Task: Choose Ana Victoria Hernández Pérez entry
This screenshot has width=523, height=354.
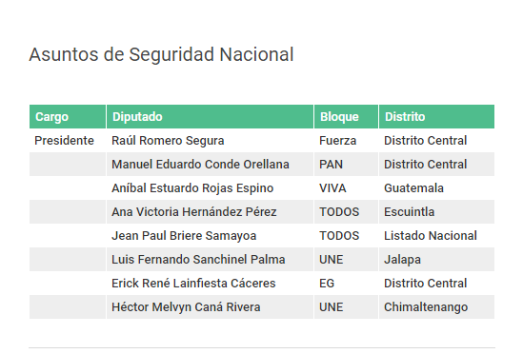Action: click(194, 212)
